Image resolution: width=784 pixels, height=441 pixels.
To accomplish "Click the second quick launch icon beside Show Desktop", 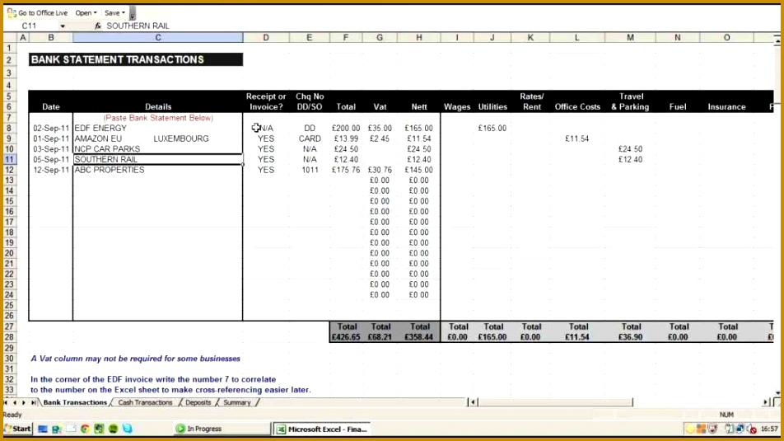I will (57, 429).
